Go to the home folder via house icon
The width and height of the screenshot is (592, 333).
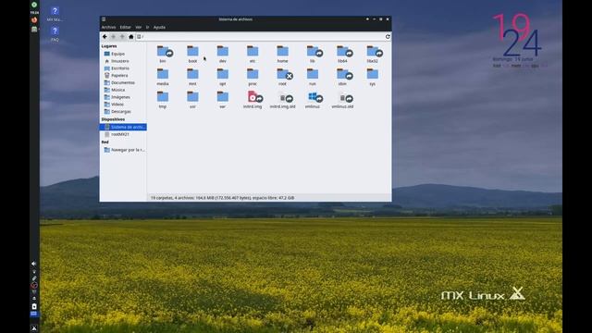tap(131, 37)
